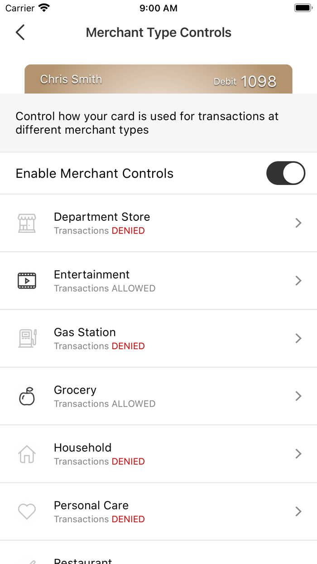Click the Restaurant row at screen bottom
This screenshot has height=564, width=317.
(x=158, y=560)
